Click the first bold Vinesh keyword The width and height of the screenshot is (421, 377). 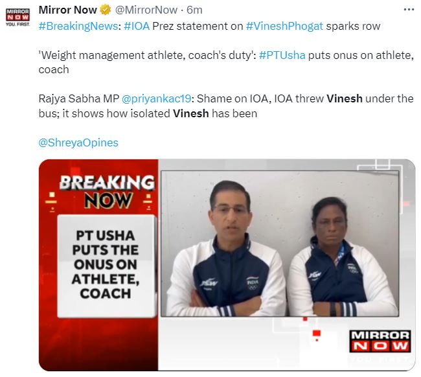point(345,98)
